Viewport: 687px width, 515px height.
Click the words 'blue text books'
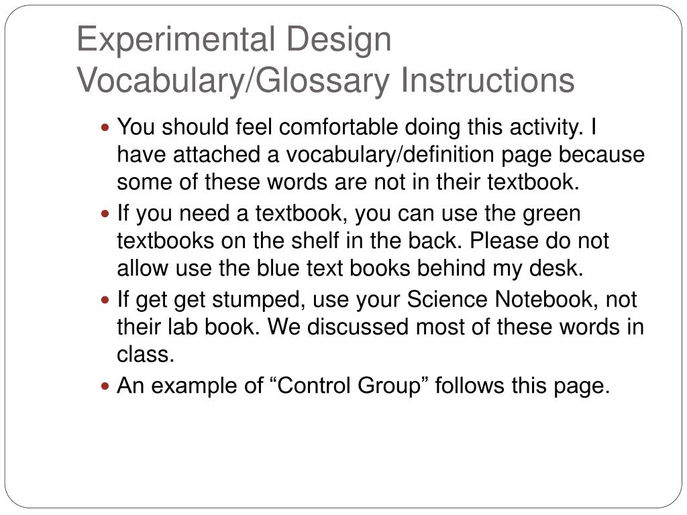click(x=333, y=268)
